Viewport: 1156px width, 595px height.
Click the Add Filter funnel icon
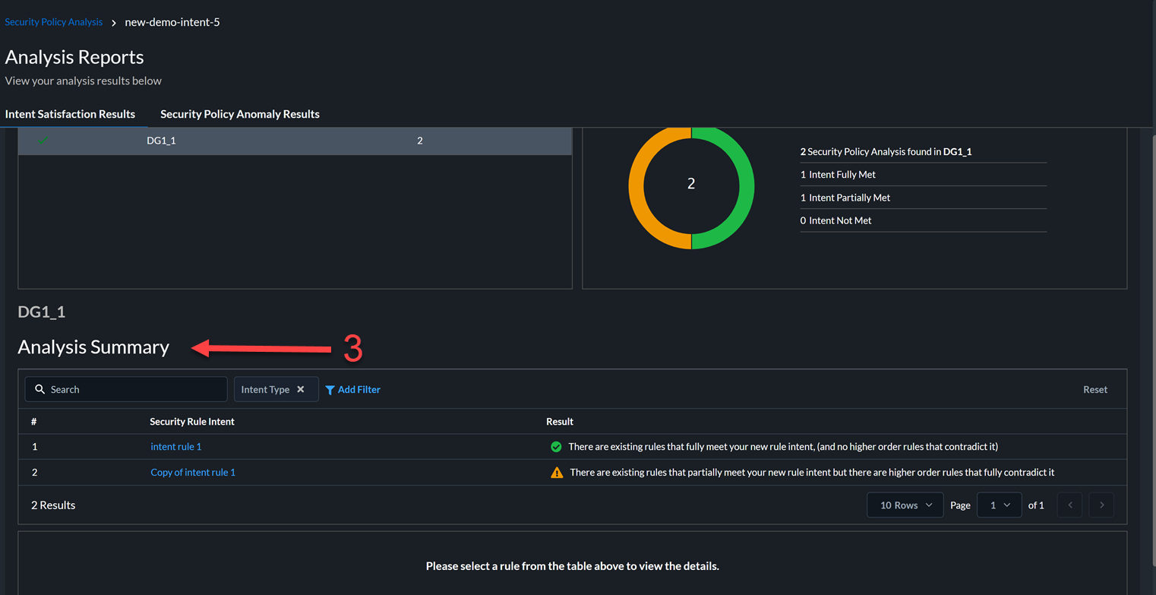click(x=330, y=390)
